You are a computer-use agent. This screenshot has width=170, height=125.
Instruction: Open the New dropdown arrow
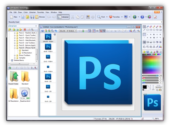19,17
